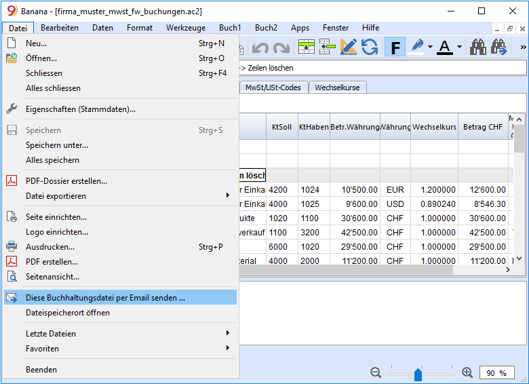Click the Ausdrucken printer icon
529x384 pixels.
click(x=12, y=246)
